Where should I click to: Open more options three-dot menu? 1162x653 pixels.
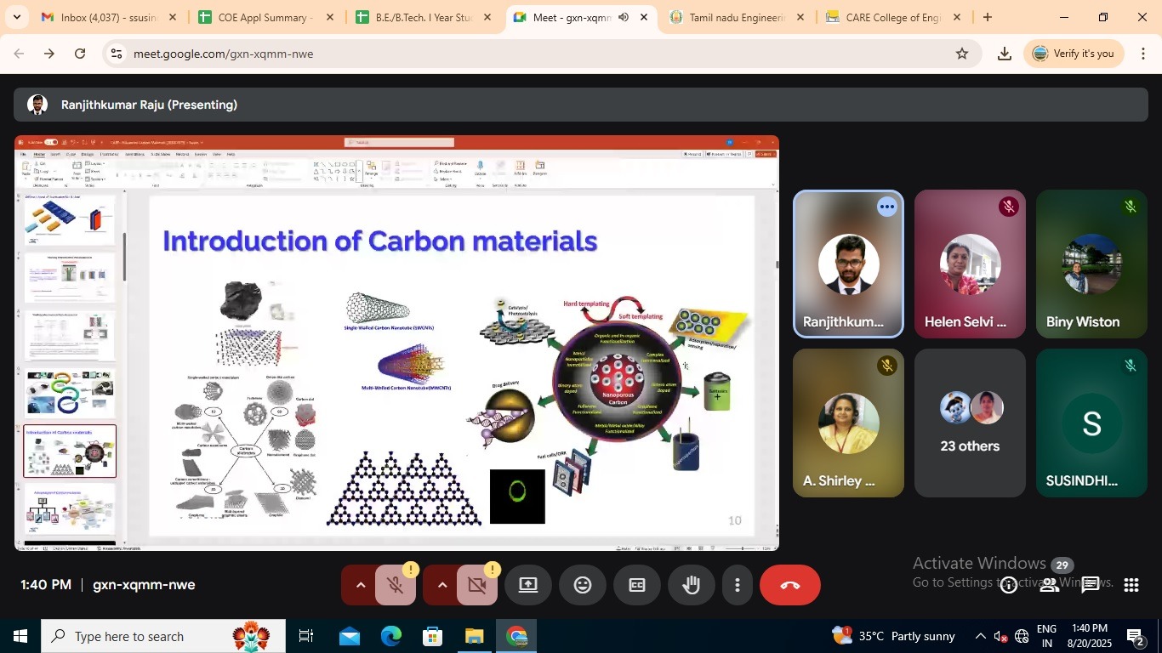[x=737, y=585]
